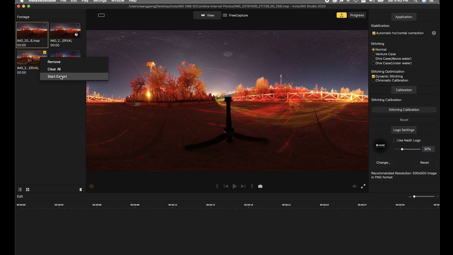Screen dimensions: 453x255
Task: Check the Use Nadir Logo option
Action: click(x=395, y=140)
